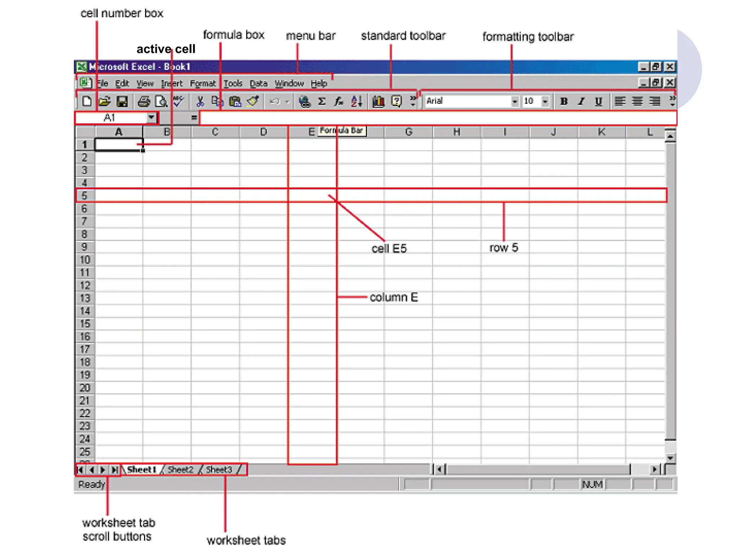
Task: Open the Format menu
Action: (x=202, y=84)
